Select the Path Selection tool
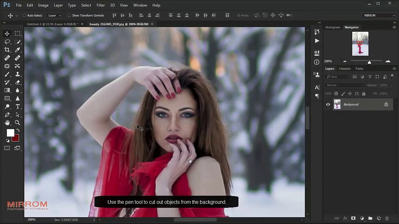The width and height of the screenshot is (399, 224). tap(17, 114)
